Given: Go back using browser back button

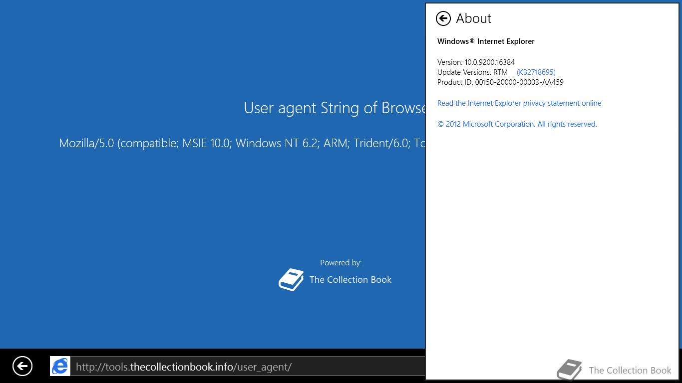Looking at the screenshot, I should click(22, 366).
